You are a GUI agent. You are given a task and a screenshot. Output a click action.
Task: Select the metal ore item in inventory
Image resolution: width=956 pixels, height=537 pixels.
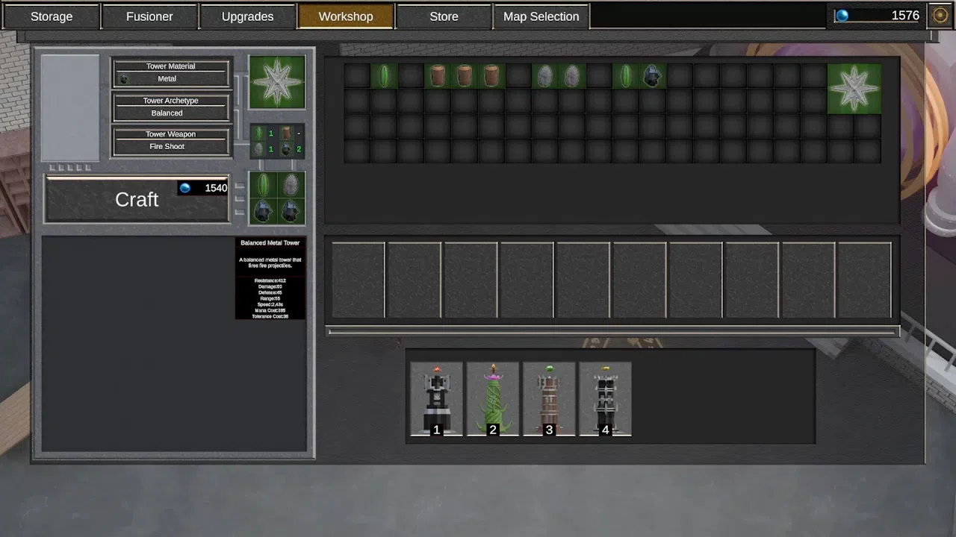tap(651, 75)
